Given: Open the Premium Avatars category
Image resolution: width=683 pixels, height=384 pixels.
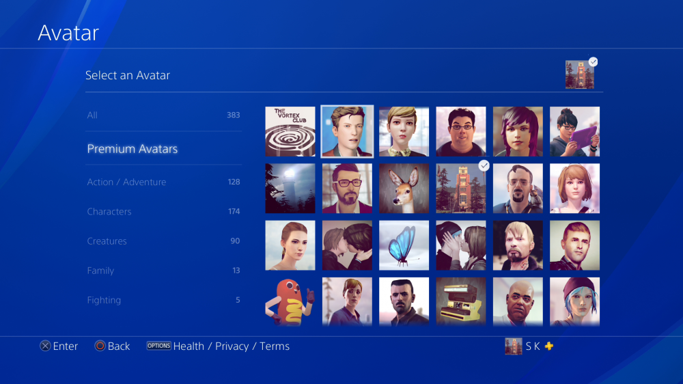Looking at the screenshot, I should pyautogui.click(x=163, y=149).
